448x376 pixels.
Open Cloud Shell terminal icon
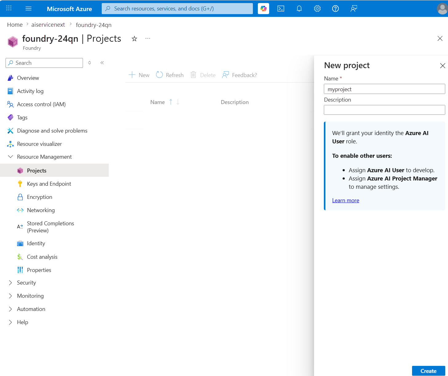click(x=281, y=9)
